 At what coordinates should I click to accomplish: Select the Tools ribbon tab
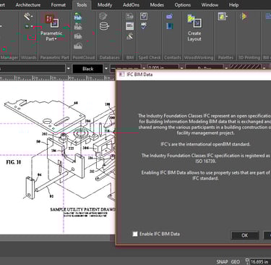[x=82, y=5]
